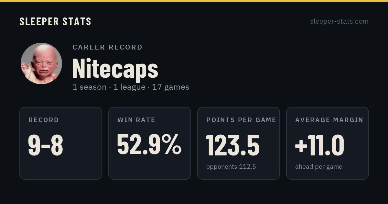
Task: Click the CAREER RECORD label
Action: (x=107, y=47)
